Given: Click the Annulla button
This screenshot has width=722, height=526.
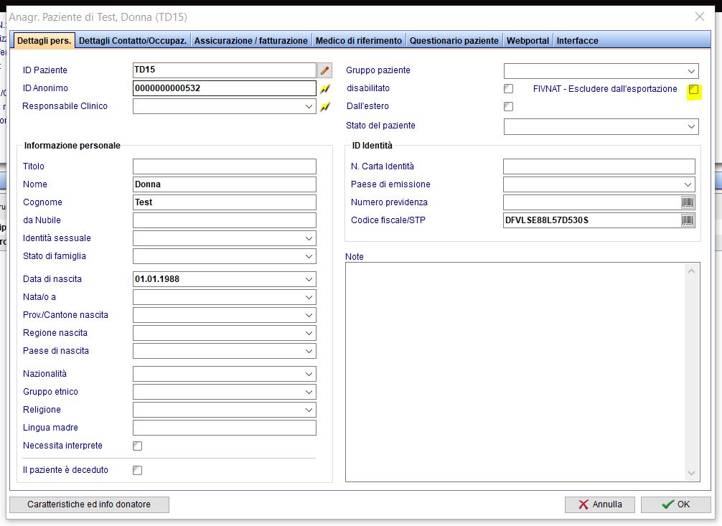Looking at the screenshot, I should point(599,504).
